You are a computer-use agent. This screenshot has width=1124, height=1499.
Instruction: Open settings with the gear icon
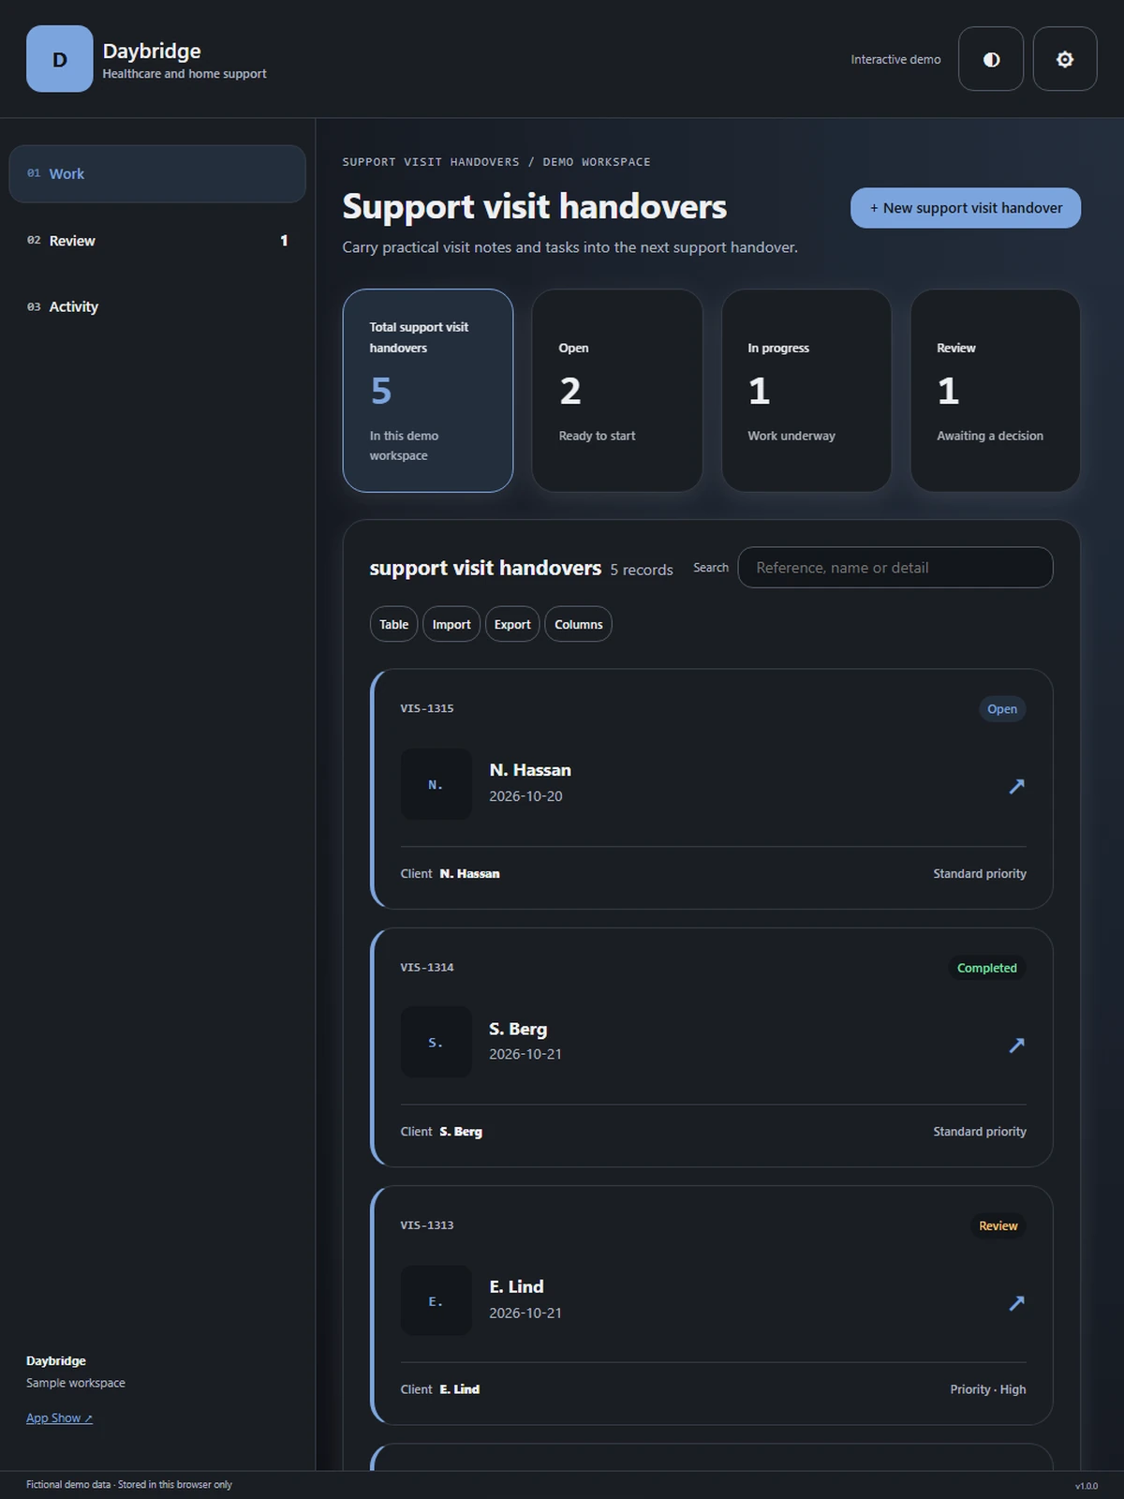(x=1065, y=59)
